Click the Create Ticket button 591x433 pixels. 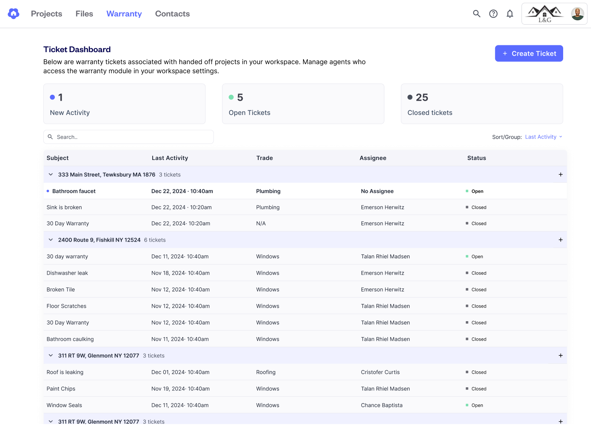click(x=529, y=53)
